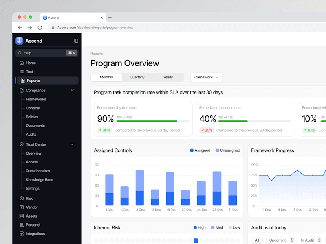Click the Help search field
Viewport: 326px width, 244px height.
[47, 53]
